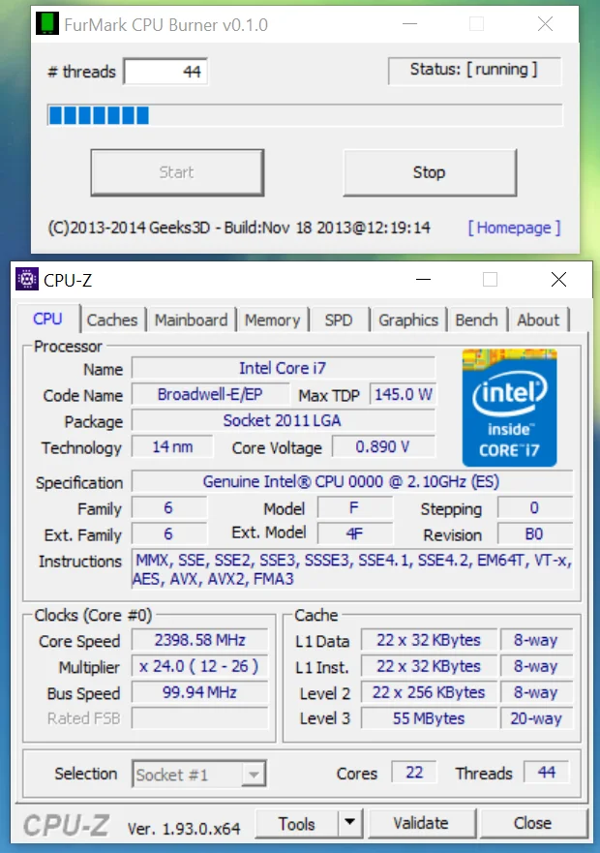600x853 pixels.
Task: Click the code name 'Broadwell-E/EP' value
Action: [x=211, y=394]
